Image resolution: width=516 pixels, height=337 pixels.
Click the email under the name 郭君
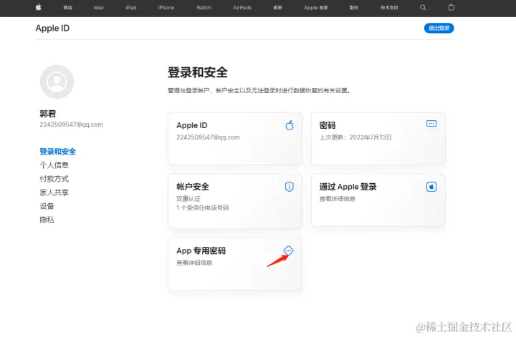tap(71, 124)
